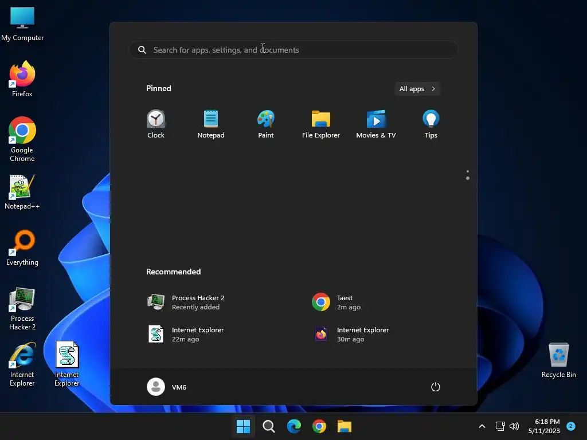This screenshot has width=587, height=440.
Task: Show hidden system tray icons
Action: pyautogui.click(x=482, y=426)
